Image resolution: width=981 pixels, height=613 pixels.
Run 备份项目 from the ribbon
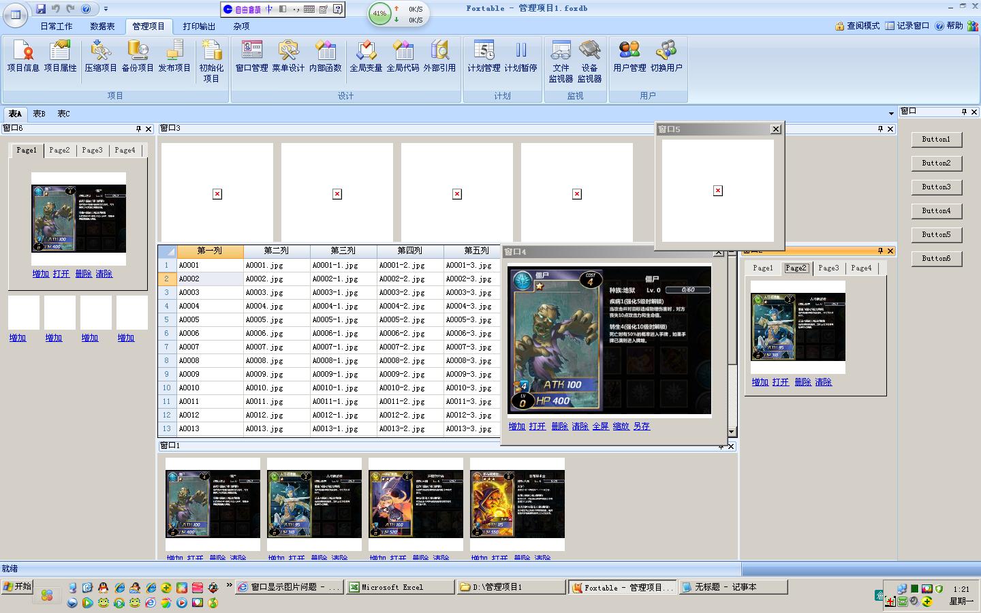click(x=138, y=57)
